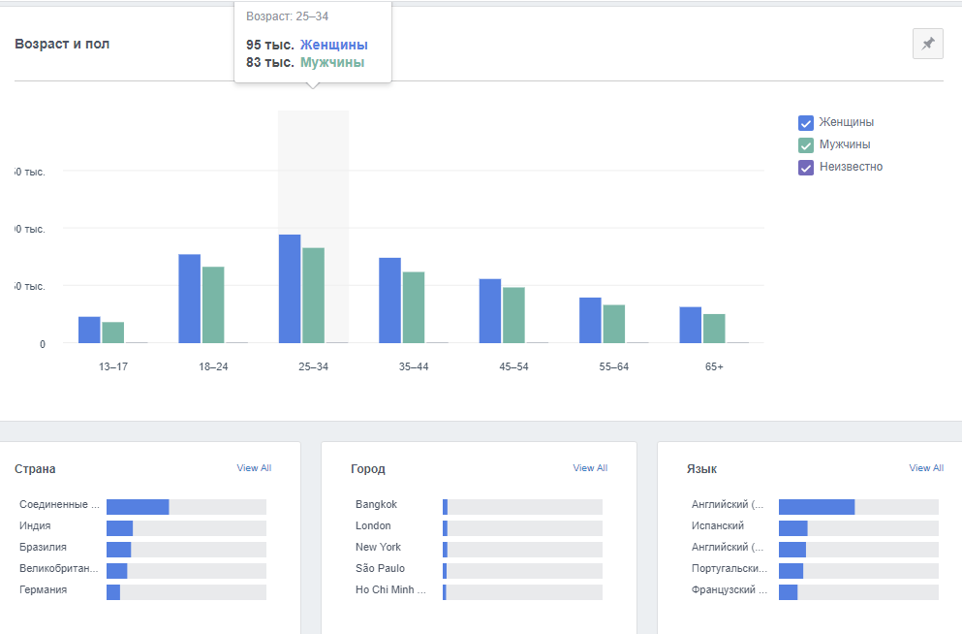Open View All in the Город panel
This screenshot has height=634, width=962.
(590, 468)
